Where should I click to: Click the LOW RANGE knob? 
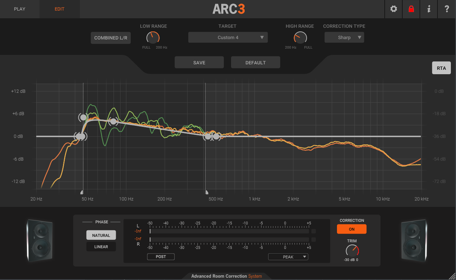point(153,38)
